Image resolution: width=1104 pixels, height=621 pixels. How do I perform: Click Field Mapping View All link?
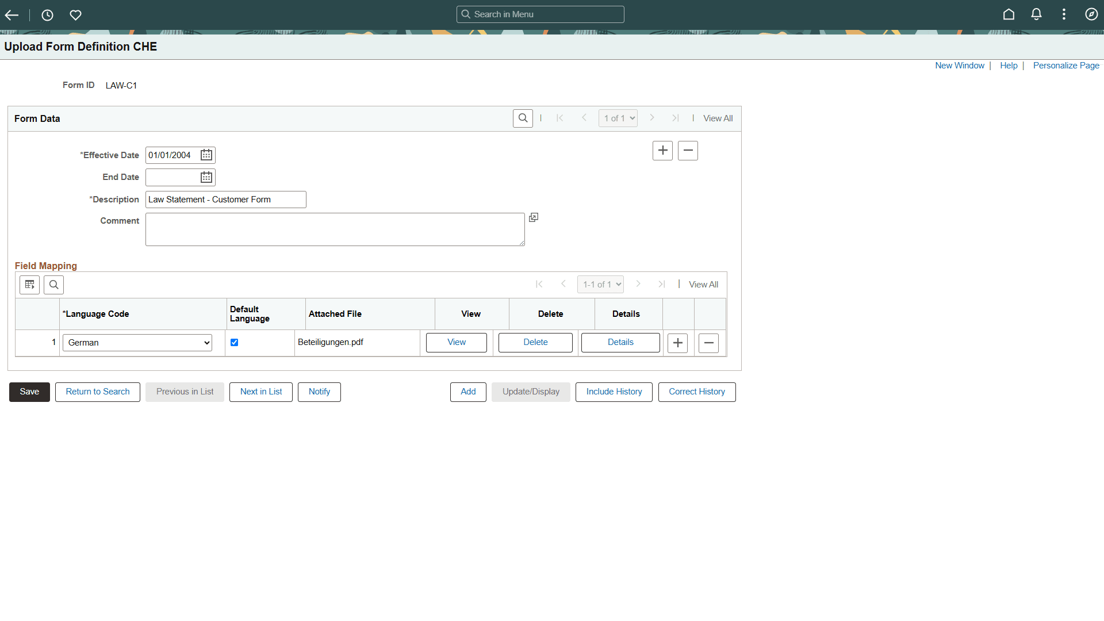point(703,285)
